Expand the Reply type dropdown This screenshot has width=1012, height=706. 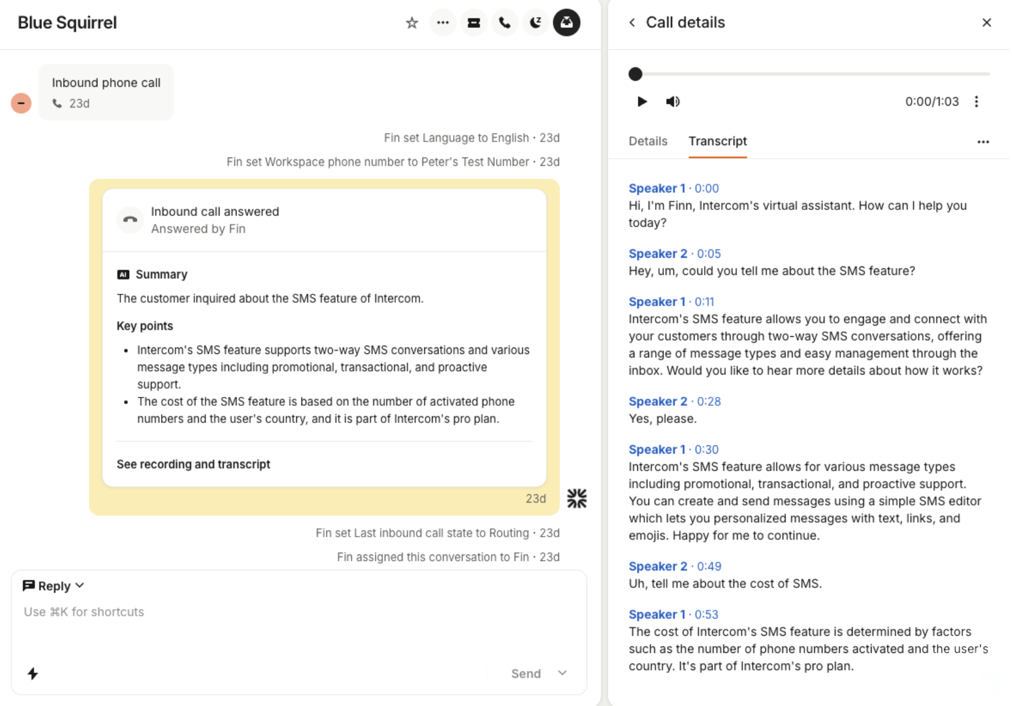pyautogui.click(x=80, y=586)
